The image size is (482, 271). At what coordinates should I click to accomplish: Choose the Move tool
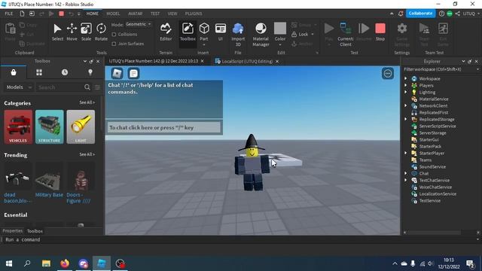pyautogui.click(x=72, y=32)
